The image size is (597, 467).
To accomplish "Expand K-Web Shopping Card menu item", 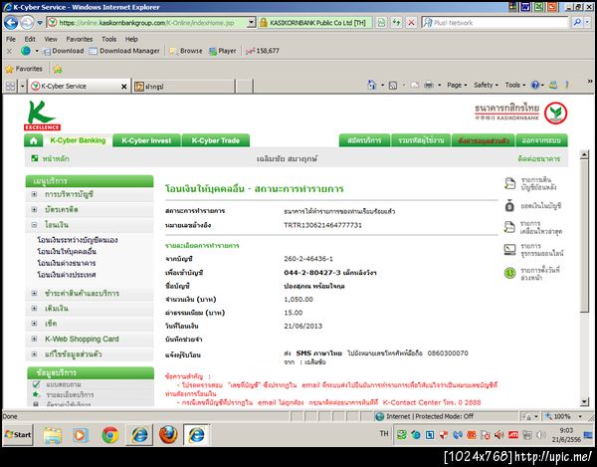I will pos(34,339).
